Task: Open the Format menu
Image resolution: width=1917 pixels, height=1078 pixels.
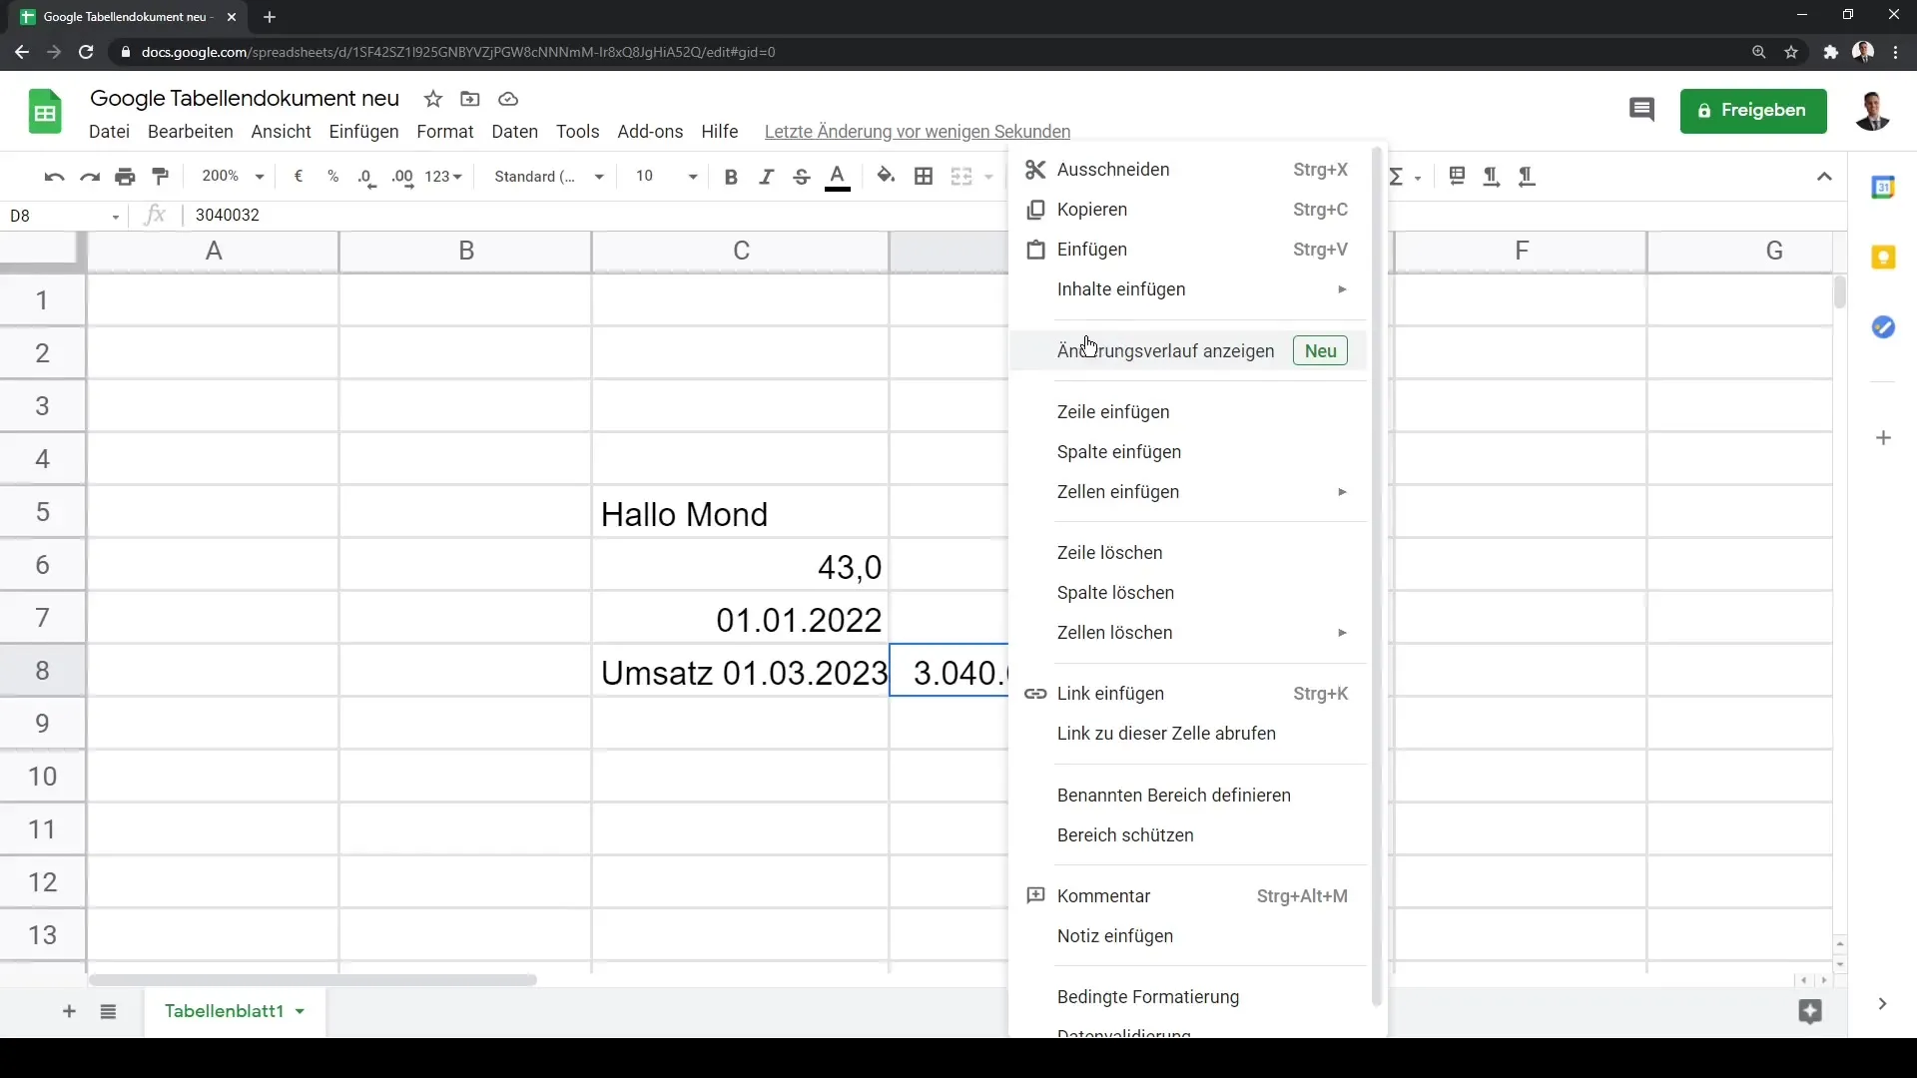Action: [x=444, y=132]
